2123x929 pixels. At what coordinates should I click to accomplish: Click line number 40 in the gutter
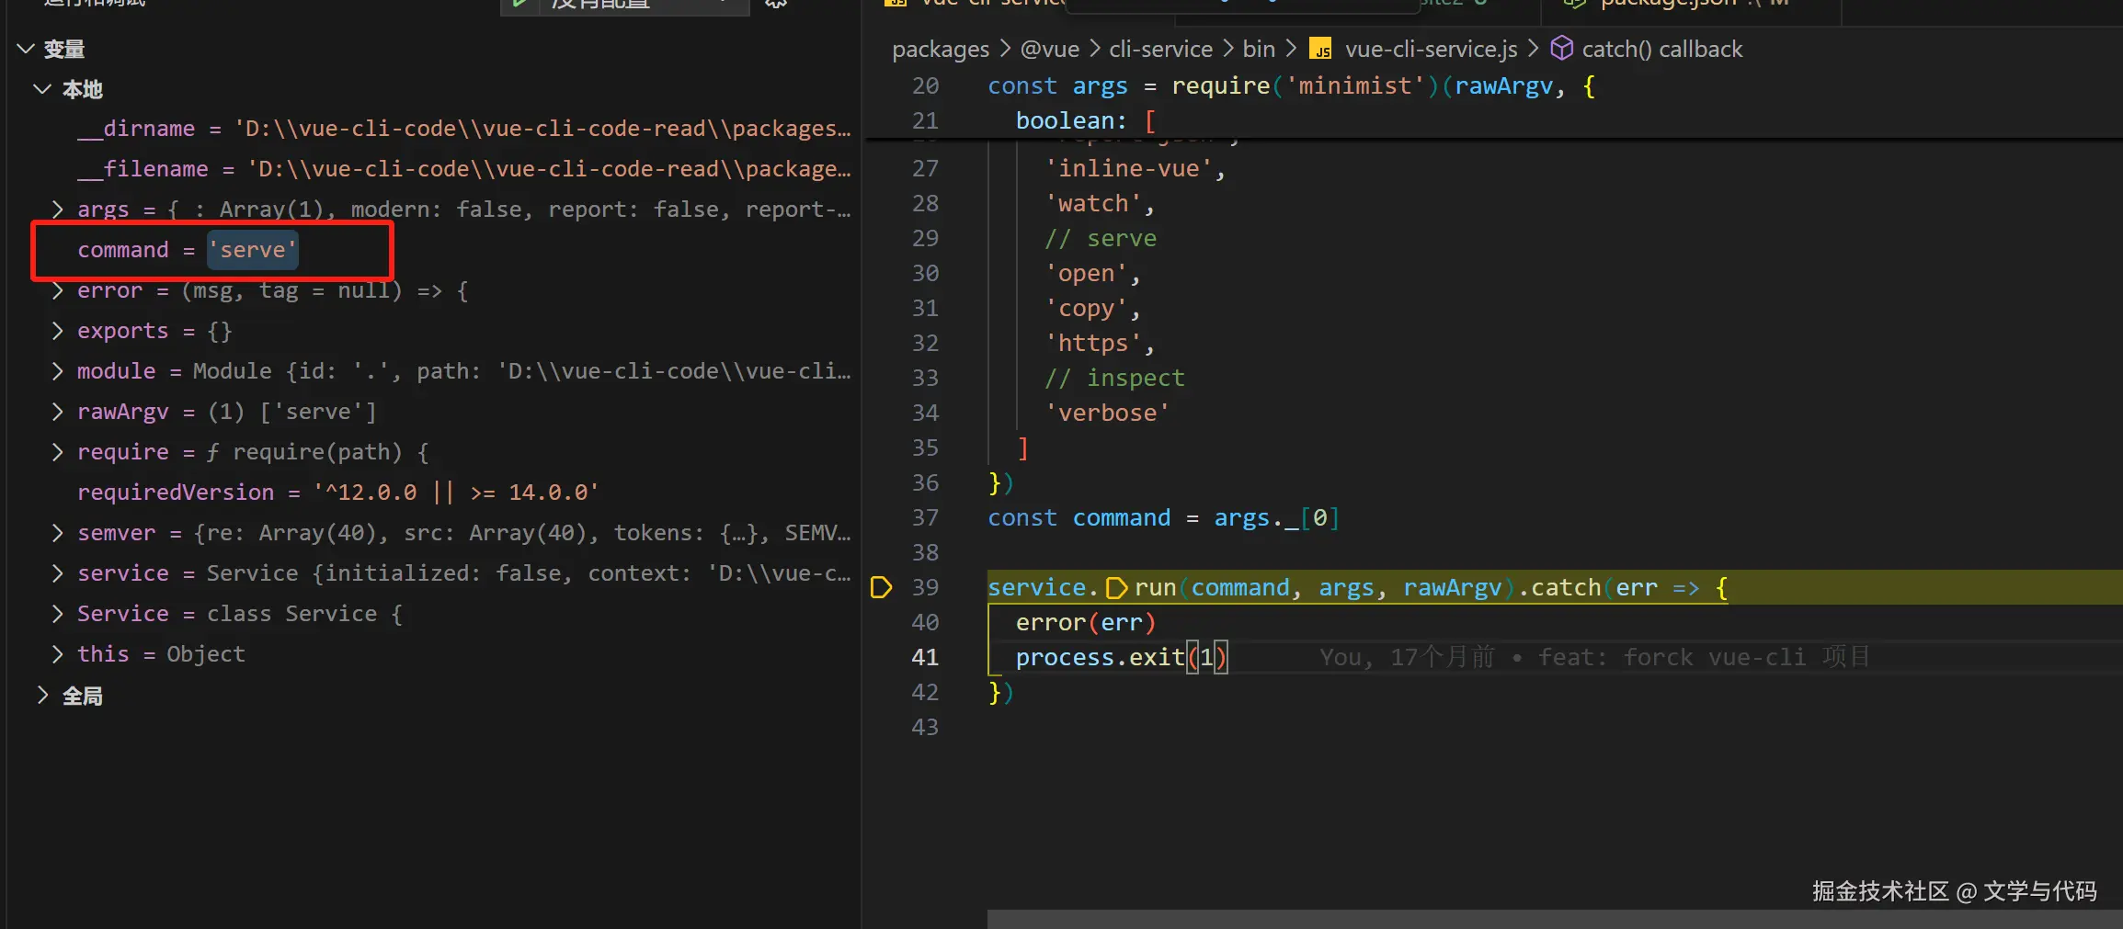coord(925,623)
